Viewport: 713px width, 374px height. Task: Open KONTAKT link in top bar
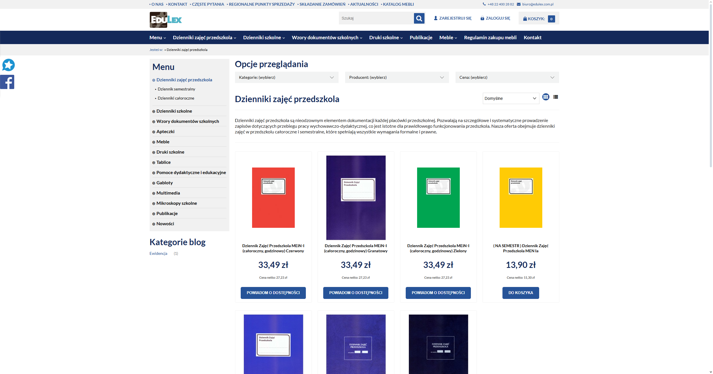(x=178, y=4)
